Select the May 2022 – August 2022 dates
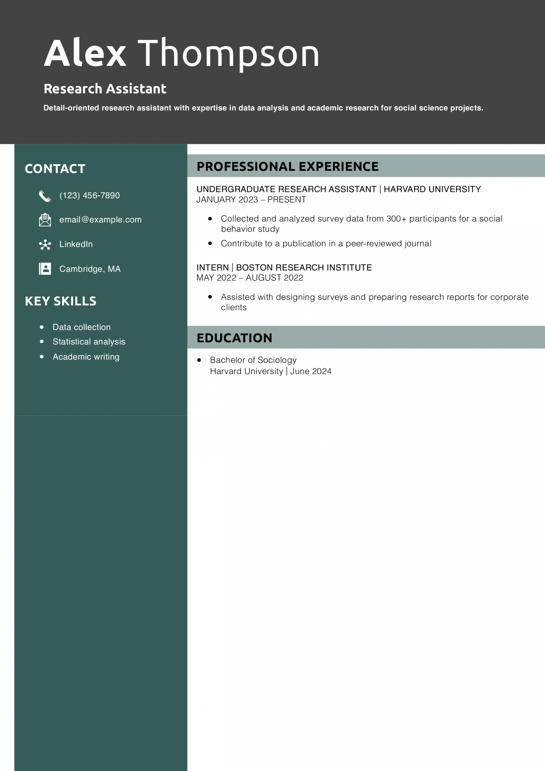The width and height of the screenshot is (545, 771). 250,278
